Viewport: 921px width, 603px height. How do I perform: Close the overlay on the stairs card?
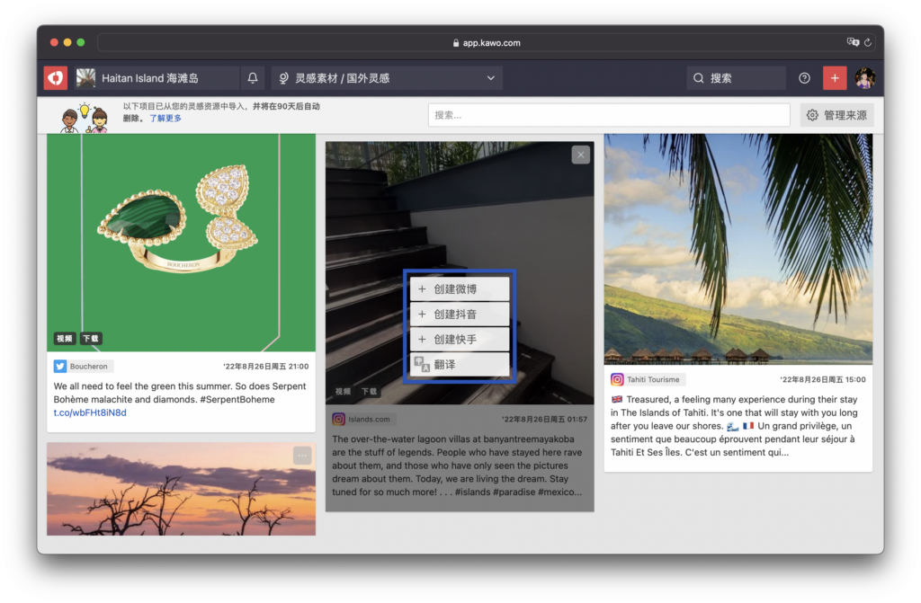coord(581,155)
